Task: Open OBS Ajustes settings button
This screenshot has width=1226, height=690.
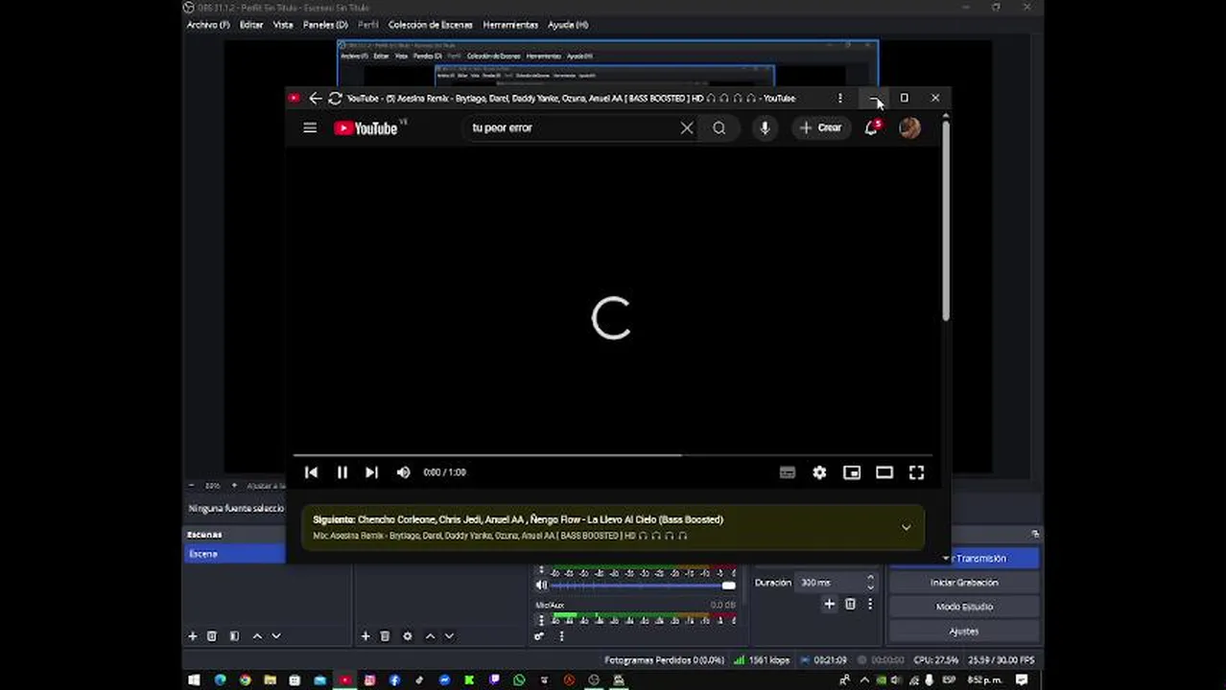Action: tap(964, 632)
